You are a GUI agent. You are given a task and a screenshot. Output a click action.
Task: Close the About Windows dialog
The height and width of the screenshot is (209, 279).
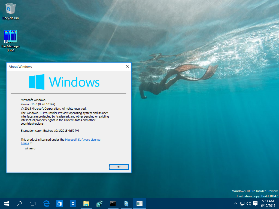coord(127,66)
